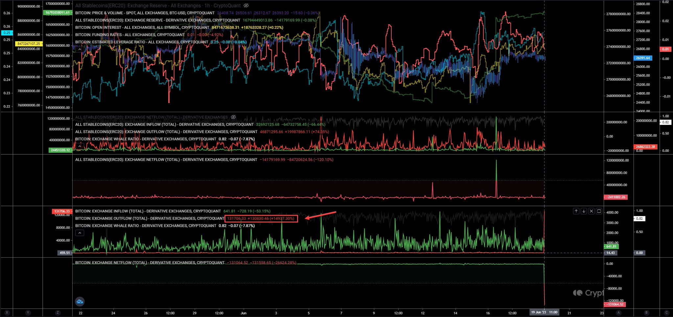Image resolution: width=673 pixels, height=317 pixels.
Task: Delete the Bitcoin exchange inflow pane
Action: coord(591,211)
